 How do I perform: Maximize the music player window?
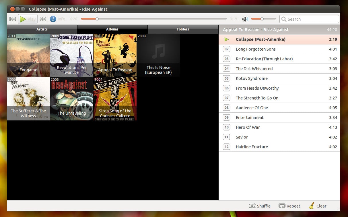(23, 9)
